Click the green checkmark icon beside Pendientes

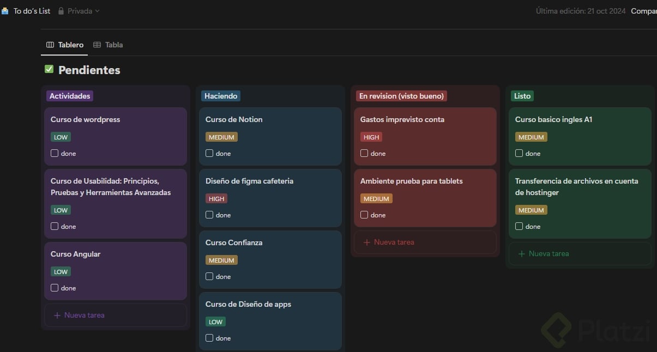point(49,69)
